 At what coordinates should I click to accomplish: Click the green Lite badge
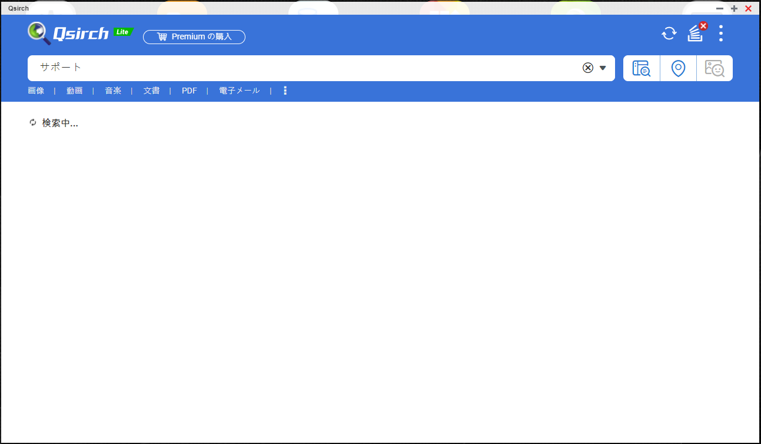123,32
